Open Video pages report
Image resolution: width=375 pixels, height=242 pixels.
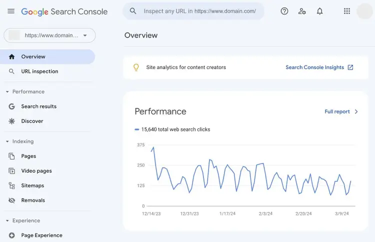(47, 171)
